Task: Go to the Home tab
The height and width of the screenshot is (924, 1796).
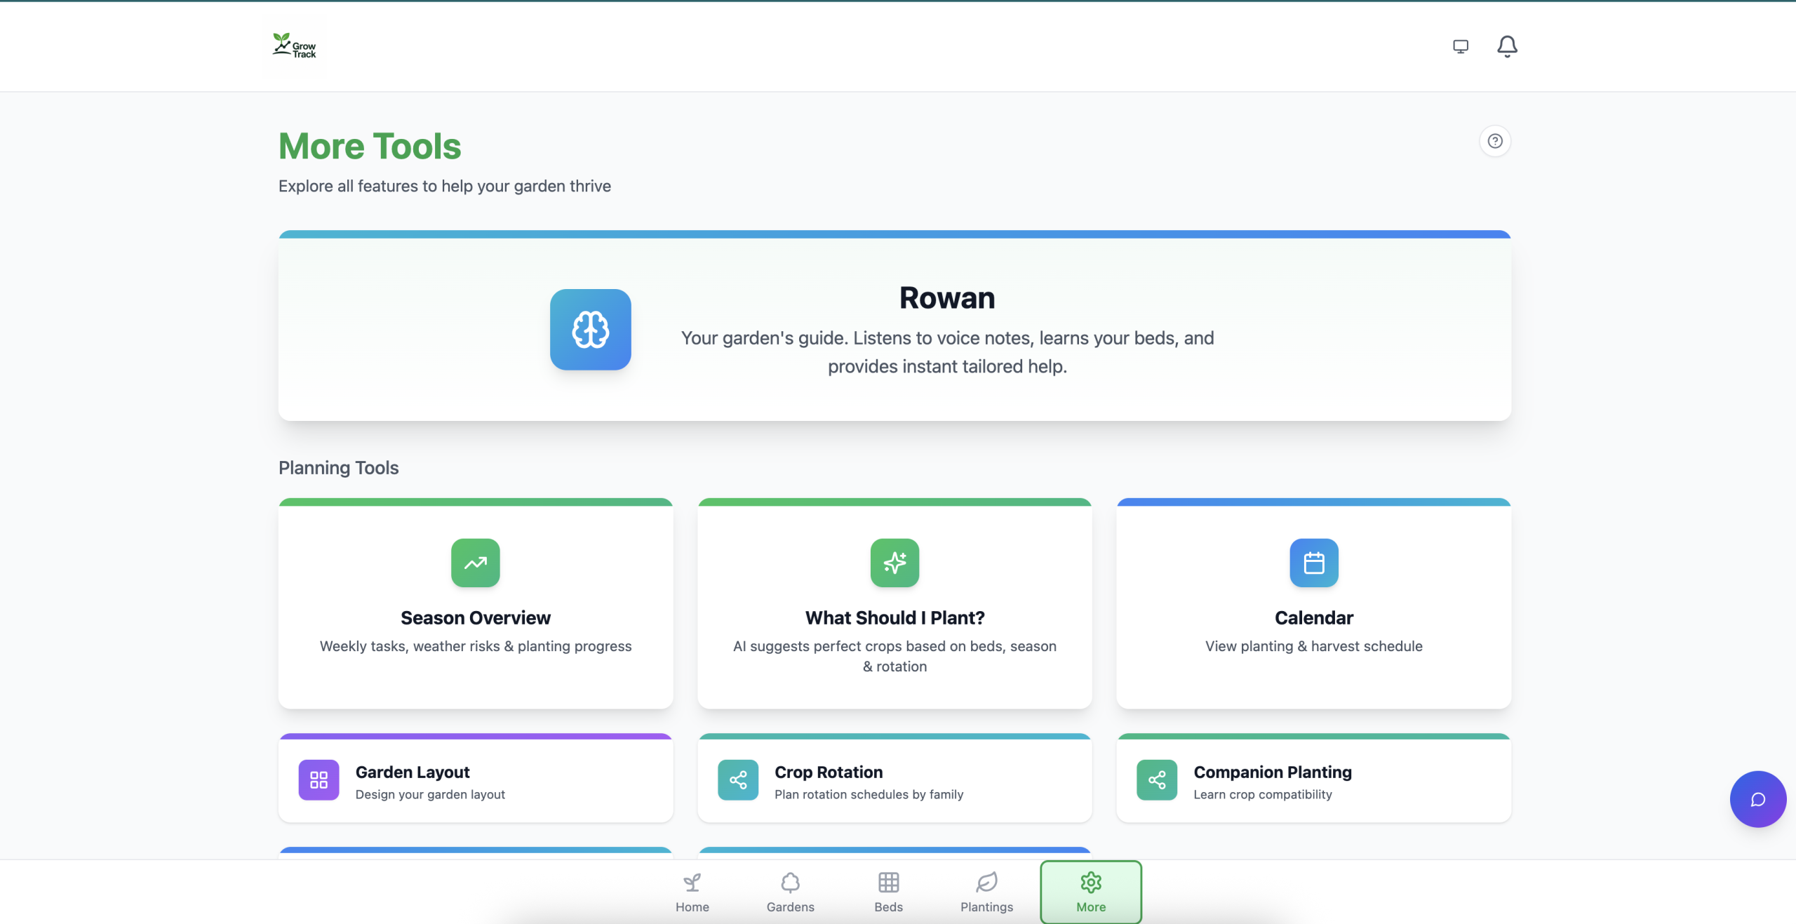Action: click(x=692, y=892)
